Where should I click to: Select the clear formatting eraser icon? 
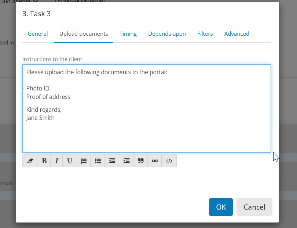tap(30, 161)
